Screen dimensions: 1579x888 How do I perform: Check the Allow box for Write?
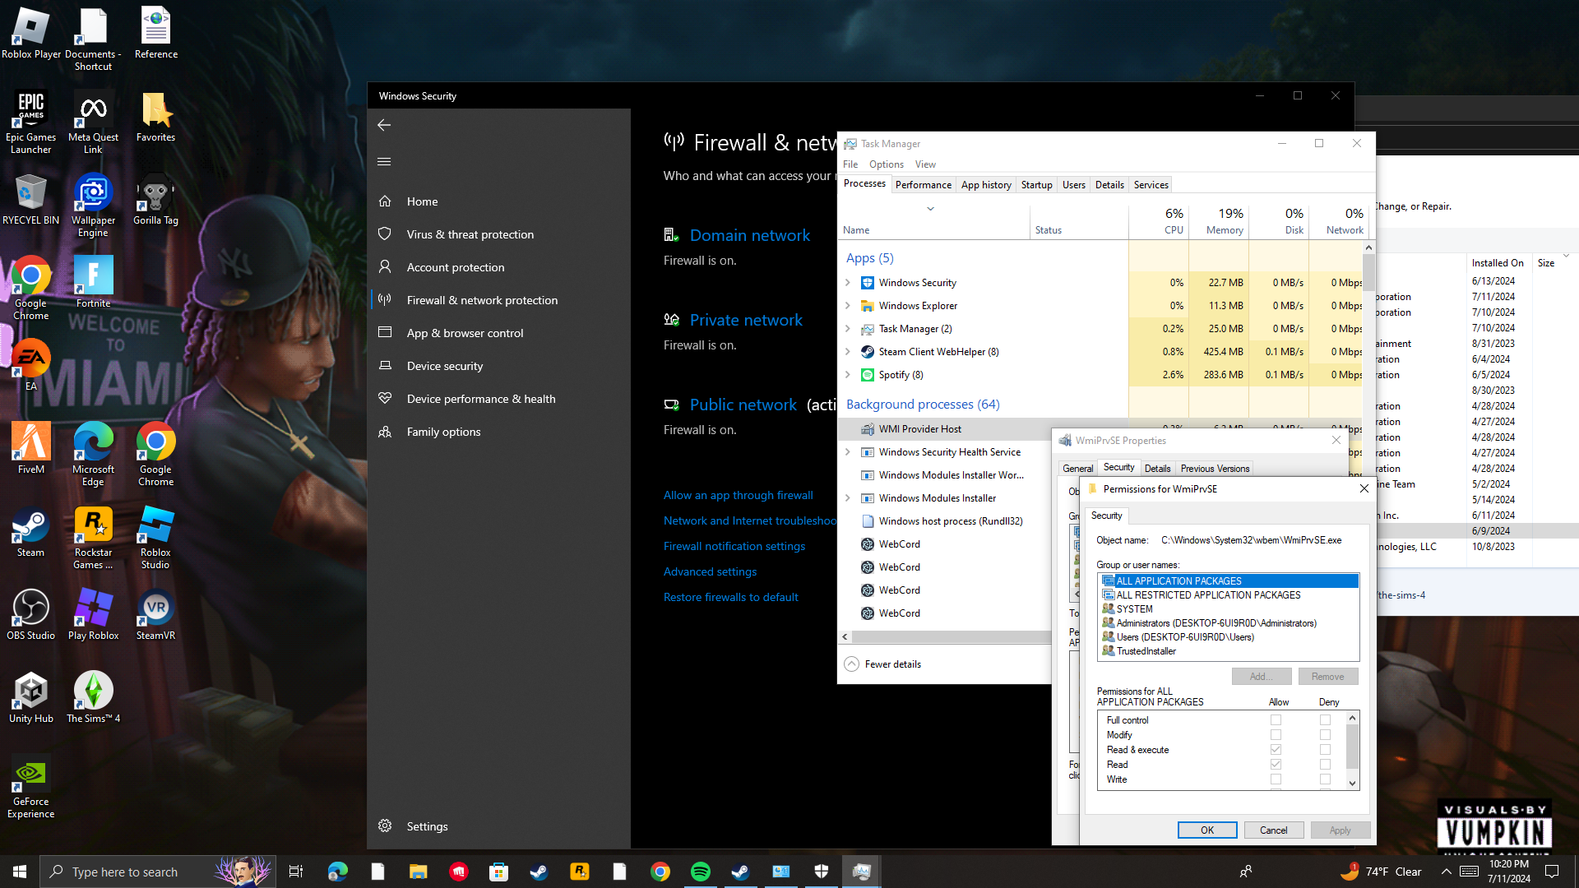click(x=1276, y=779)
